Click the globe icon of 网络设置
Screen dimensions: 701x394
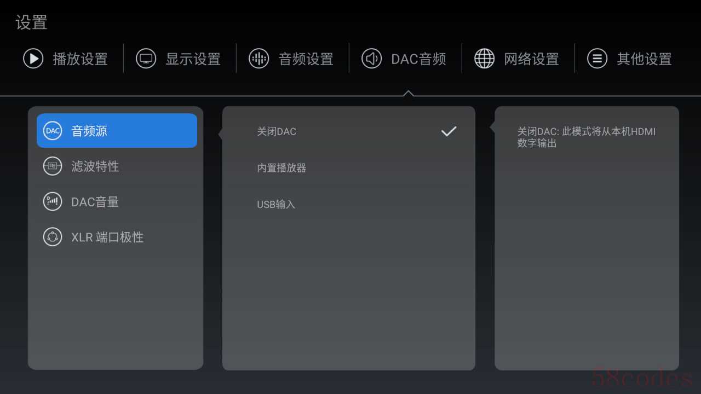click(484, 59)
